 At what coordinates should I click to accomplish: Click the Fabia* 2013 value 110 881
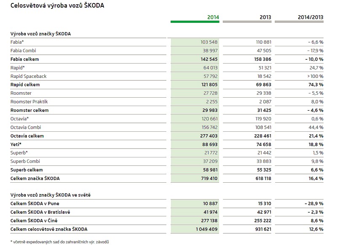pyautogui.click(x=264, y=42)
